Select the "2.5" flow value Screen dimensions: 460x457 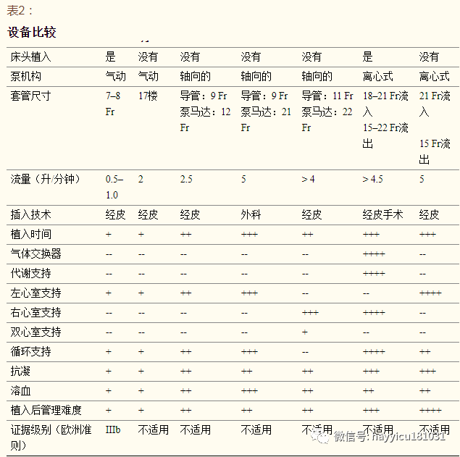(x=186, y=179)
